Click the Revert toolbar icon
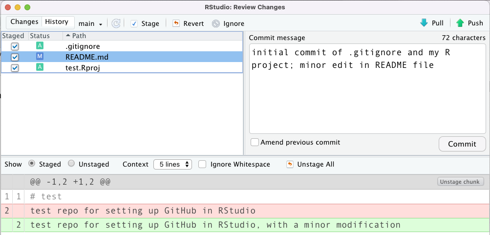The width and height of the screenshot is (490, 235). 176,23
